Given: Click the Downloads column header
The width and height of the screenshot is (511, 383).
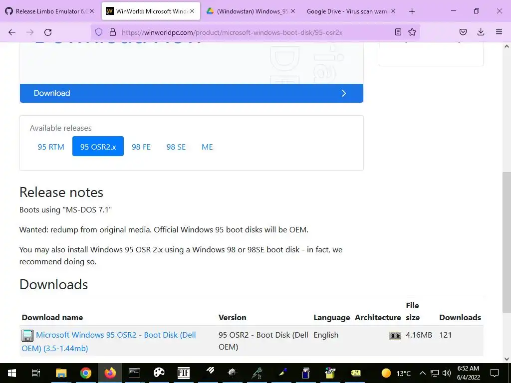Looking at the screenshot, I should (x=460, y=318).
